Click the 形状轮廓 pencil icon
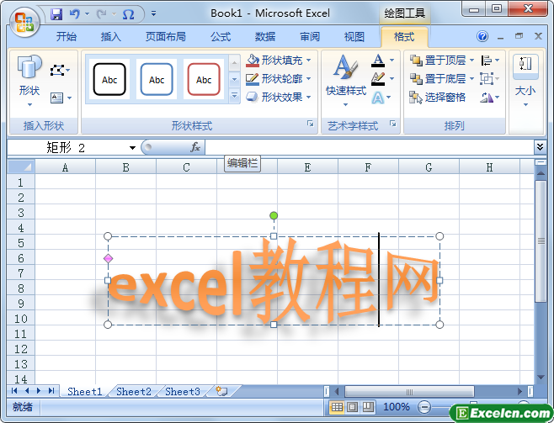 coord(253,79)
